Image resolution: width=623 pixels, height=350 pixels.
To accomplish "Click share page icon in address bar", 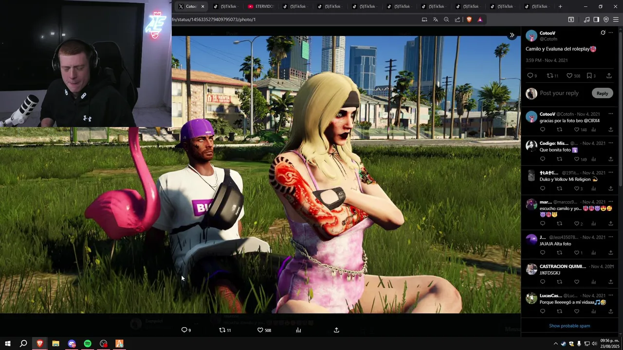I will click(x=458, y=19).
